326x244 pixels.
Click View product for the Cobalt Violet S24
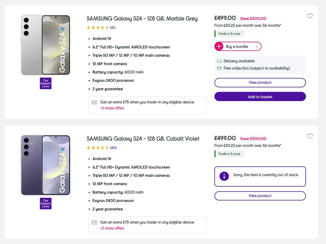(x=260, y=196)
